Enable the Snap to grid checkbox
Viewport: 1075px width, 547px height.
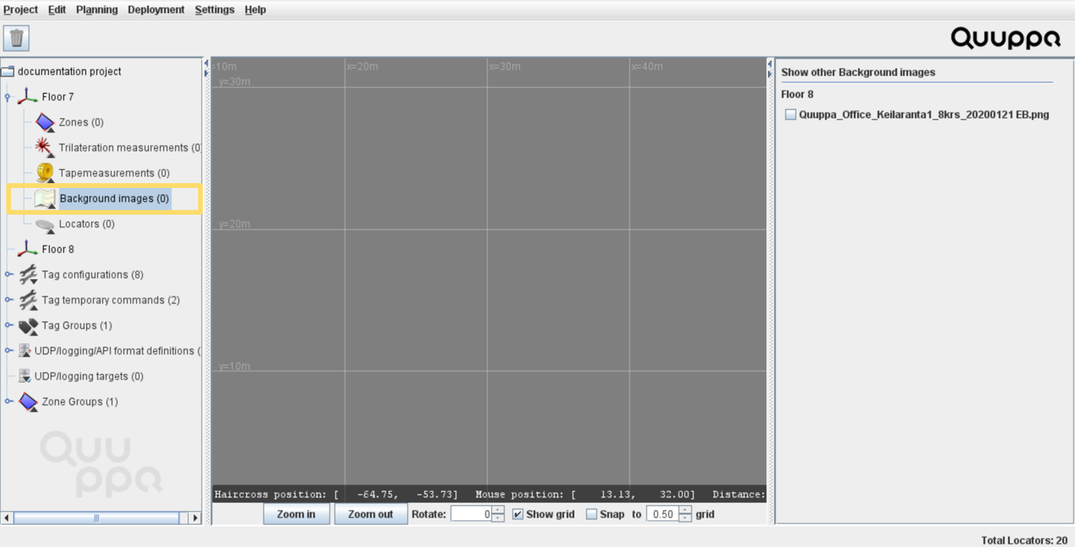click(x=591, y=514)
